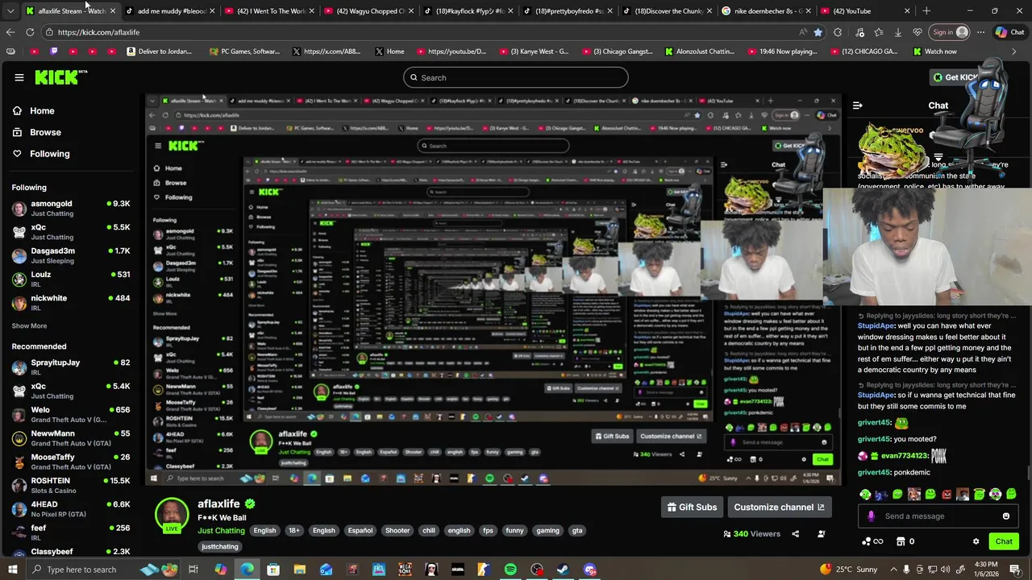Switch to the Wagyu Chopped tab
This screenshot has height=580, width=1032.
point(368,11)
